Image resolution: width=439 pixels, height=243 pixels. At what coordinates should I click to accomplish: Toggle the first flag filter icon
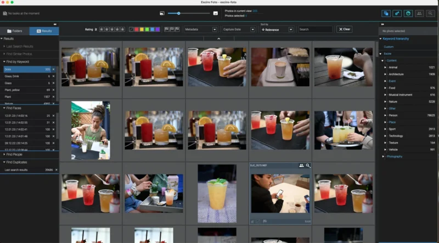[x=167, y=29]
